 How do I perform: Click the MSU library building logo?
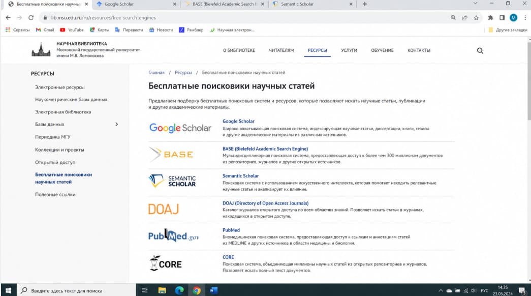tap(41, 50)
